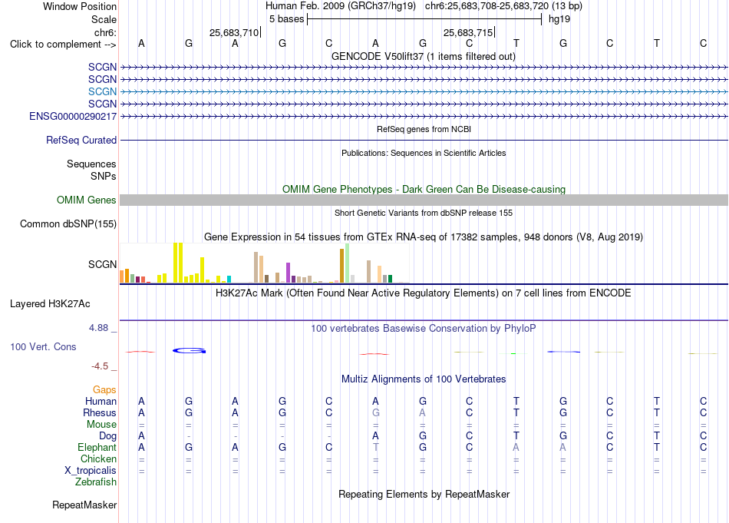Click the -4.5 PhyloP lower axis value
This screenshot has height=523, width=729.
pos(100,366)
